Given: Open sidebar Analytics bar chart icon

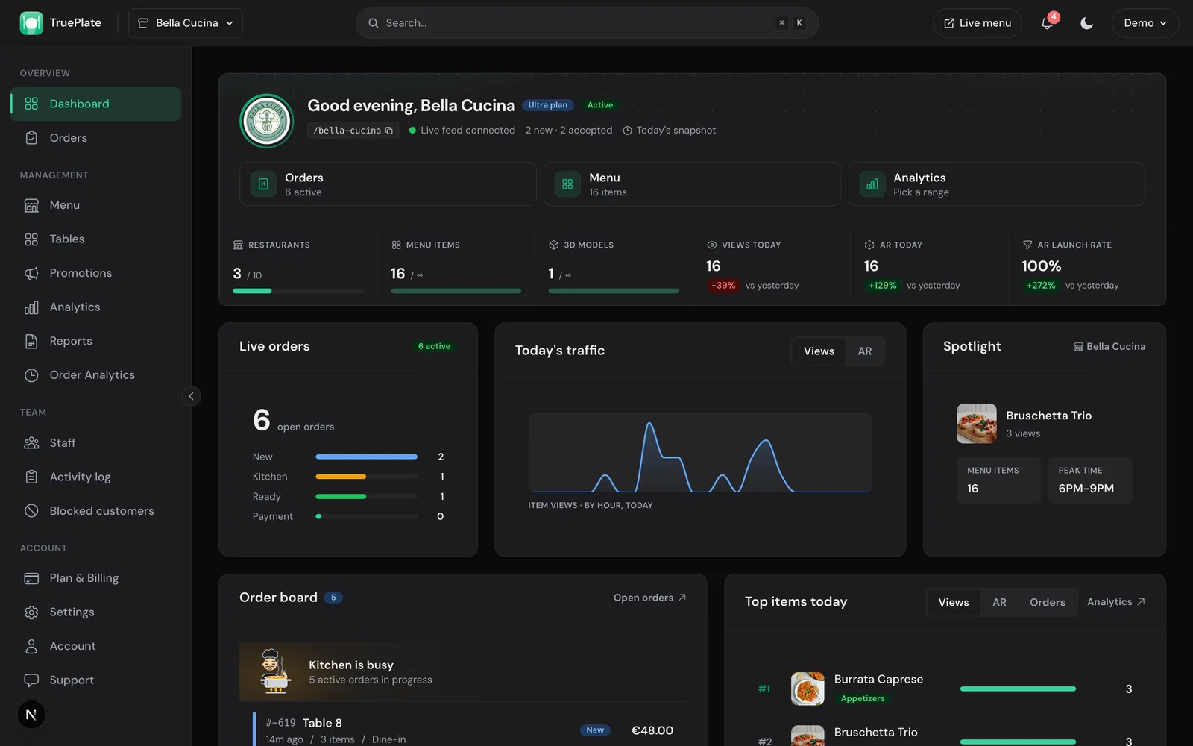Looking at the screenshot, I should click(31, 307).
